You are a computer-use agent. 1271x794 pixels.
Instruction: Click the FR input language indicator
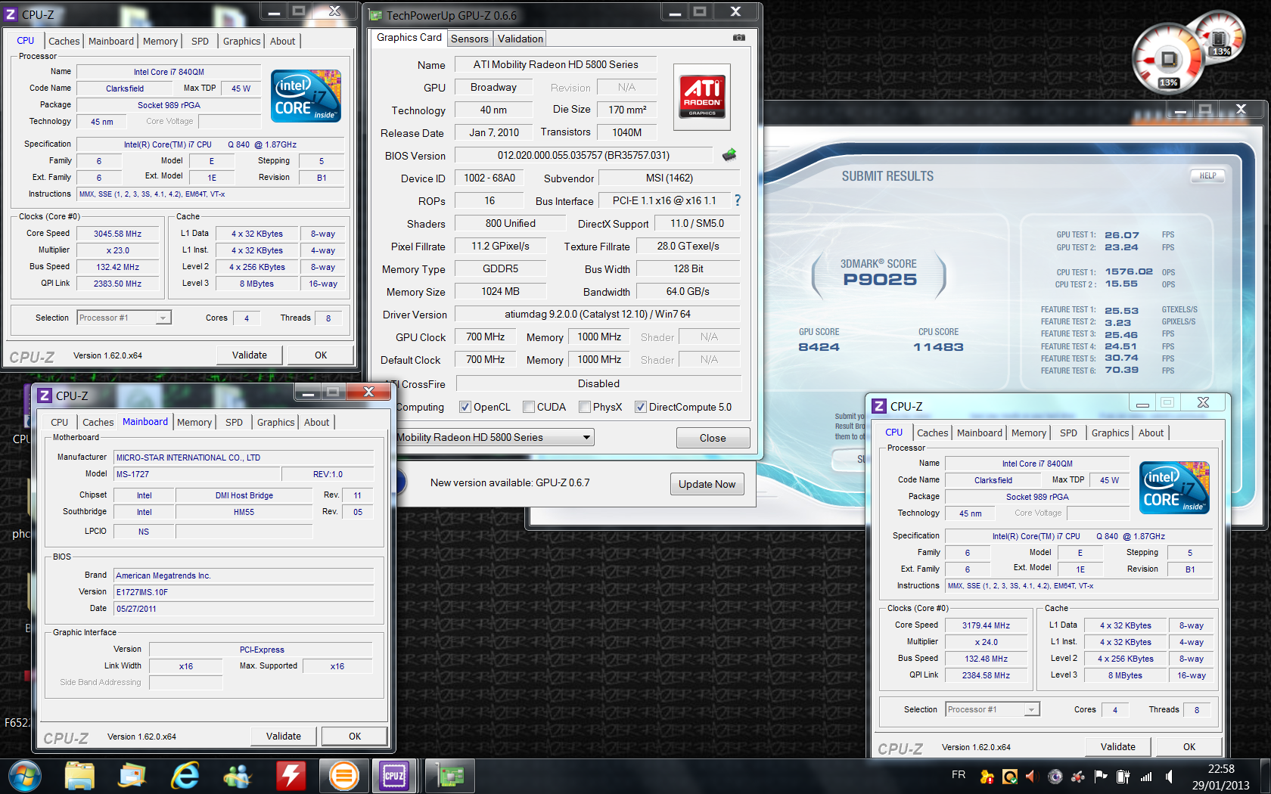(959, 775)
